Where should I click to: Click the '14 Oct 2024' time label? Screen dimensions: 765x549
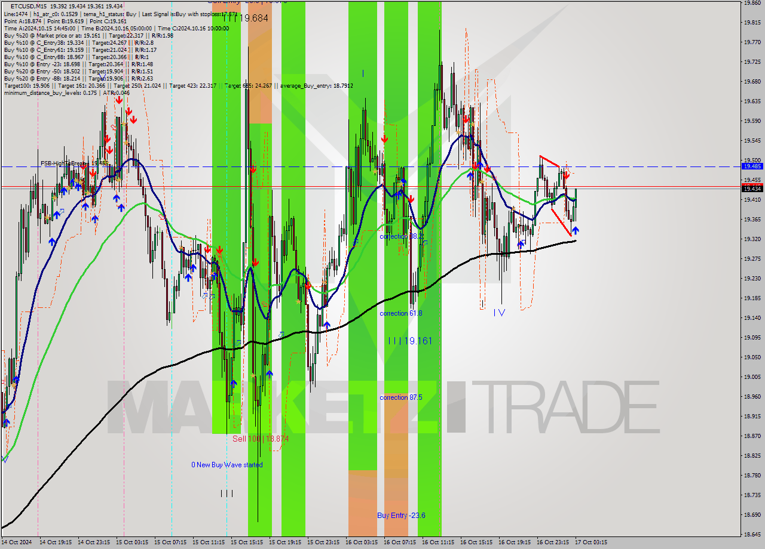tap(17, 542)
